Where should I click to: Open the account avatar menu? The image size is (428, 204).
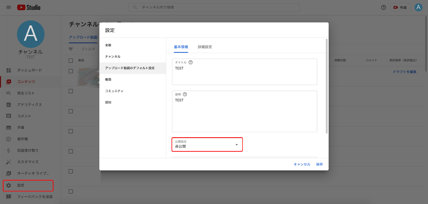pos(418,7)
